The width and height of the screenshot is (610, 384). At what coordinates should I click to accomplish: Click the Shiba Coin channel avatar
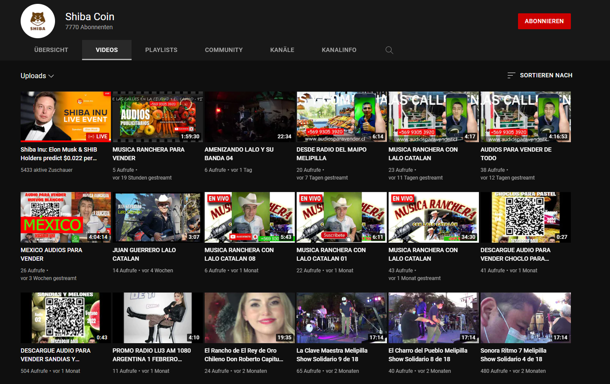coord(38,21)
